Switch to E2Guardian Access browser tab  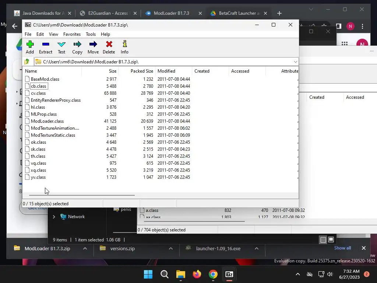pos(108,13)
